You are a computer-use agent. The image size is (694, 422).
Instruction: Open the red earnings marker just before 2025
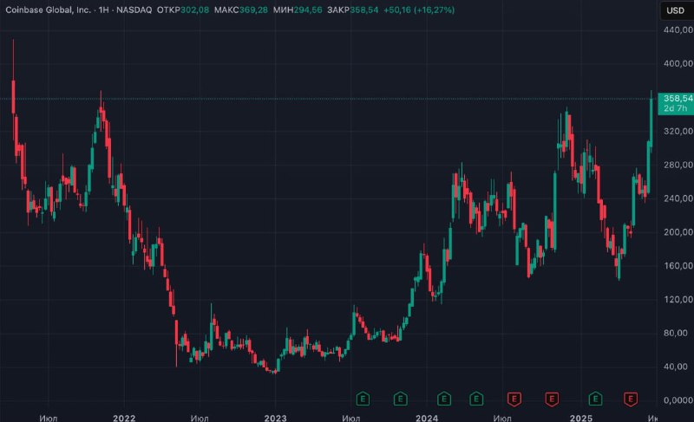[552, 399]
